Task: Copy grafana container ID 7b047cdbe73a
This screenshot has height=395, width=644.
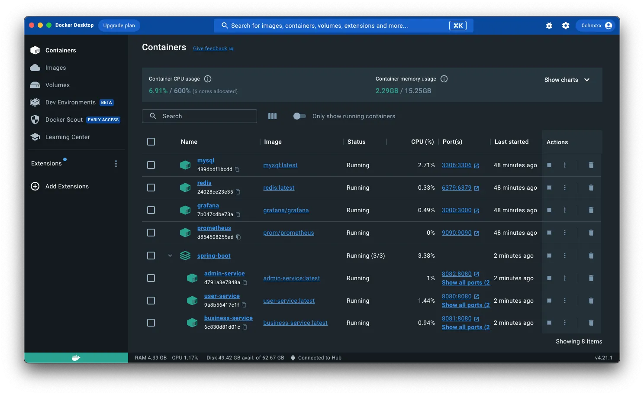Action: click(x=238, y=214)
